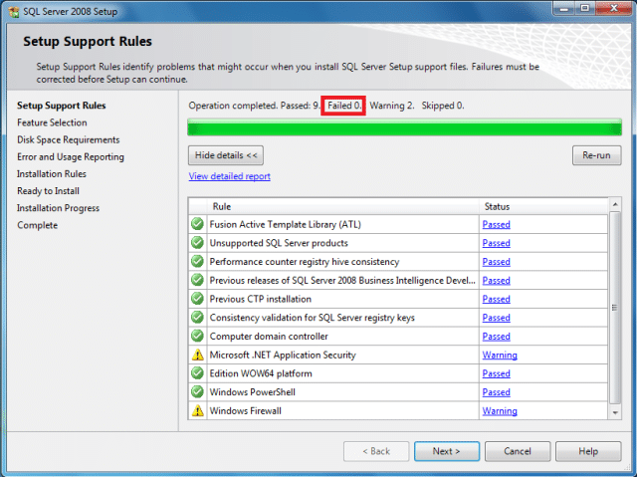Select Ready to Install step
The height and width of the screenshot is (477, 637).
pyautogui.click(x=49, y=191)
